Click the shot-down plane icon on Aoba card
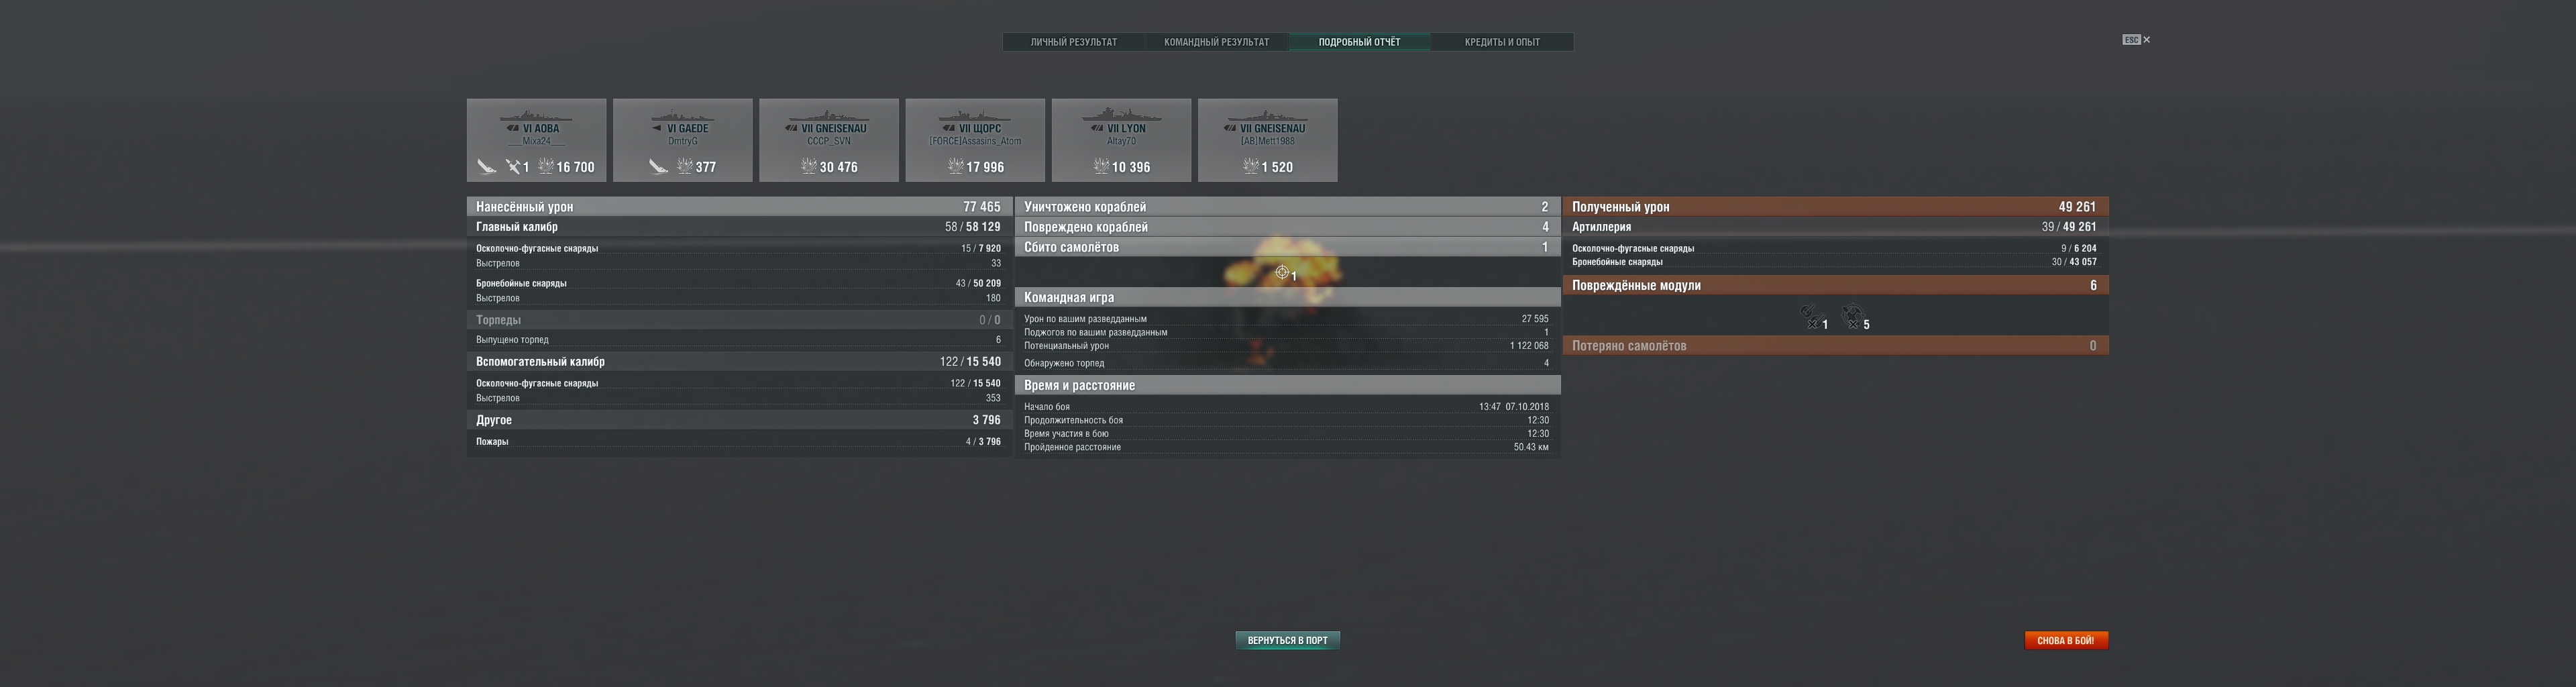 [513, 167]
